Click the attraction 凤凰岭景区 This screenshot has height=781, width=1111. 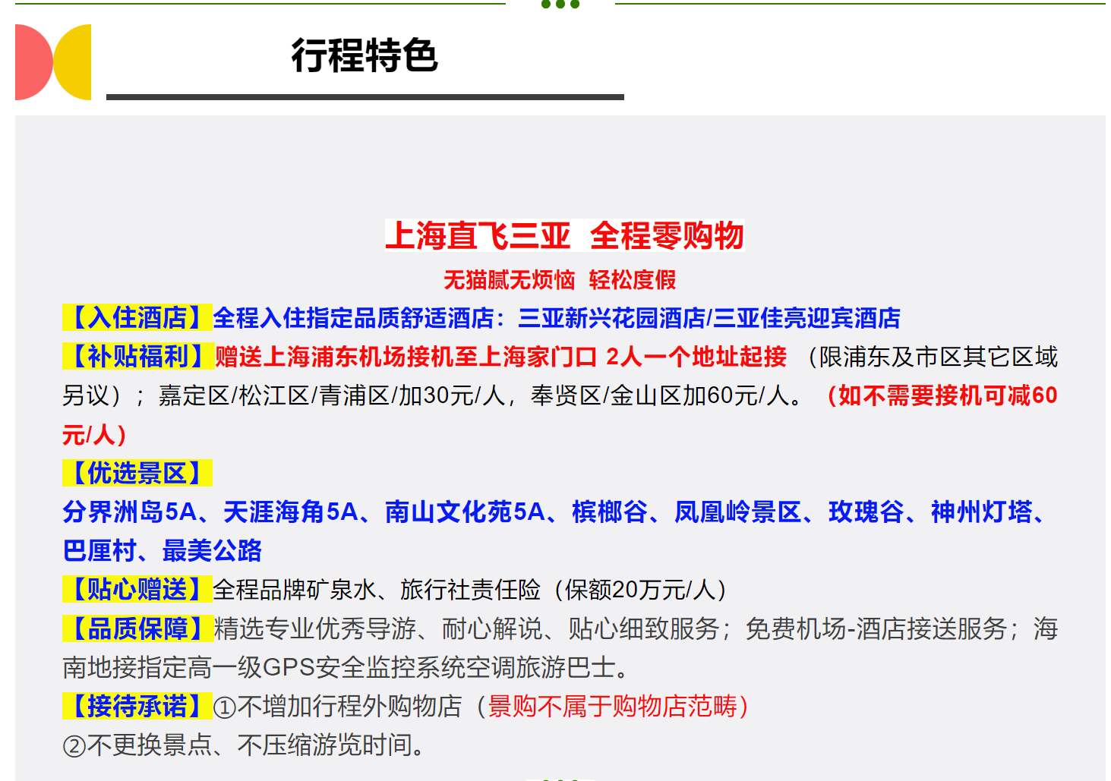[x=738, y=512]
